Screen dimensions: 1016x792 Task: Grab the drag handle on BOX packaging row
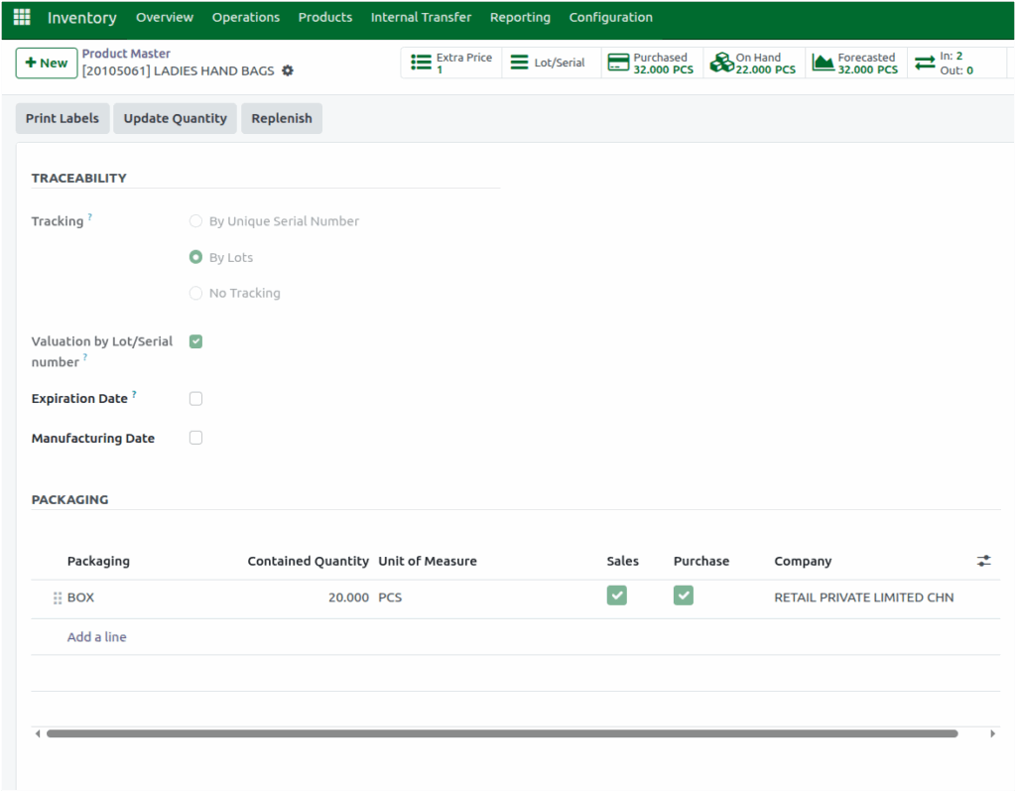tap(58, 597)
